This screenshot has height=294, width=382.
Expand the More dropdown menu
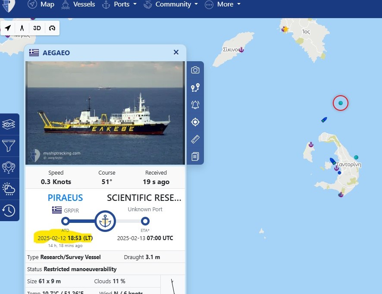tap(222, 4)
